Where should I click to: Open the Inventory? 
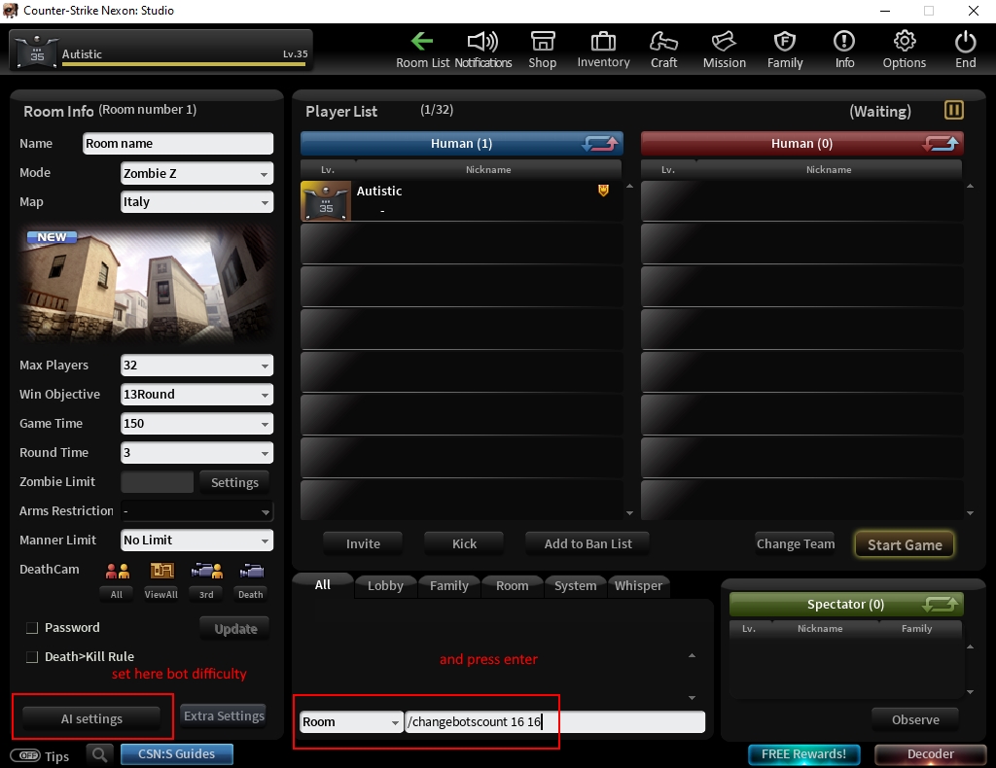point(603,51)
